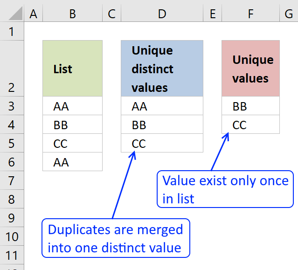Select cell B6 with the duplicate AA

[x=72, y=162]
